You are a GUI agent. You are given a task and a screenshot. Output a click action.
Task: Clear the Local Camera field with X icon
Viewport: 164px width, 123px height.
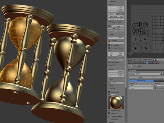[x=123, y=60]
